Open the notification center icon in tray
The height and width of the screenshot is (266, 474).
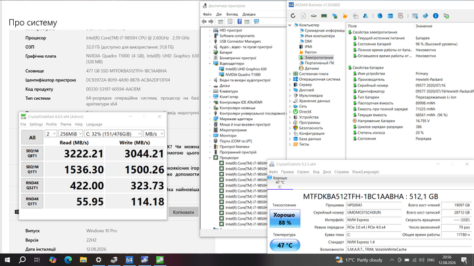tap(464, 259)
